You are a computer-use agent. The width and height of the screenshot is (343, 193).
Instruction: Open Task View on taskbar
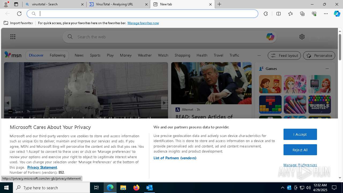click(96, 188)
